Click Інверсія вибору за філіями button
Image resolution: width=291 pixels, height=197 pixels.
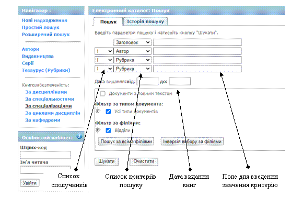(x=192, y=141)
